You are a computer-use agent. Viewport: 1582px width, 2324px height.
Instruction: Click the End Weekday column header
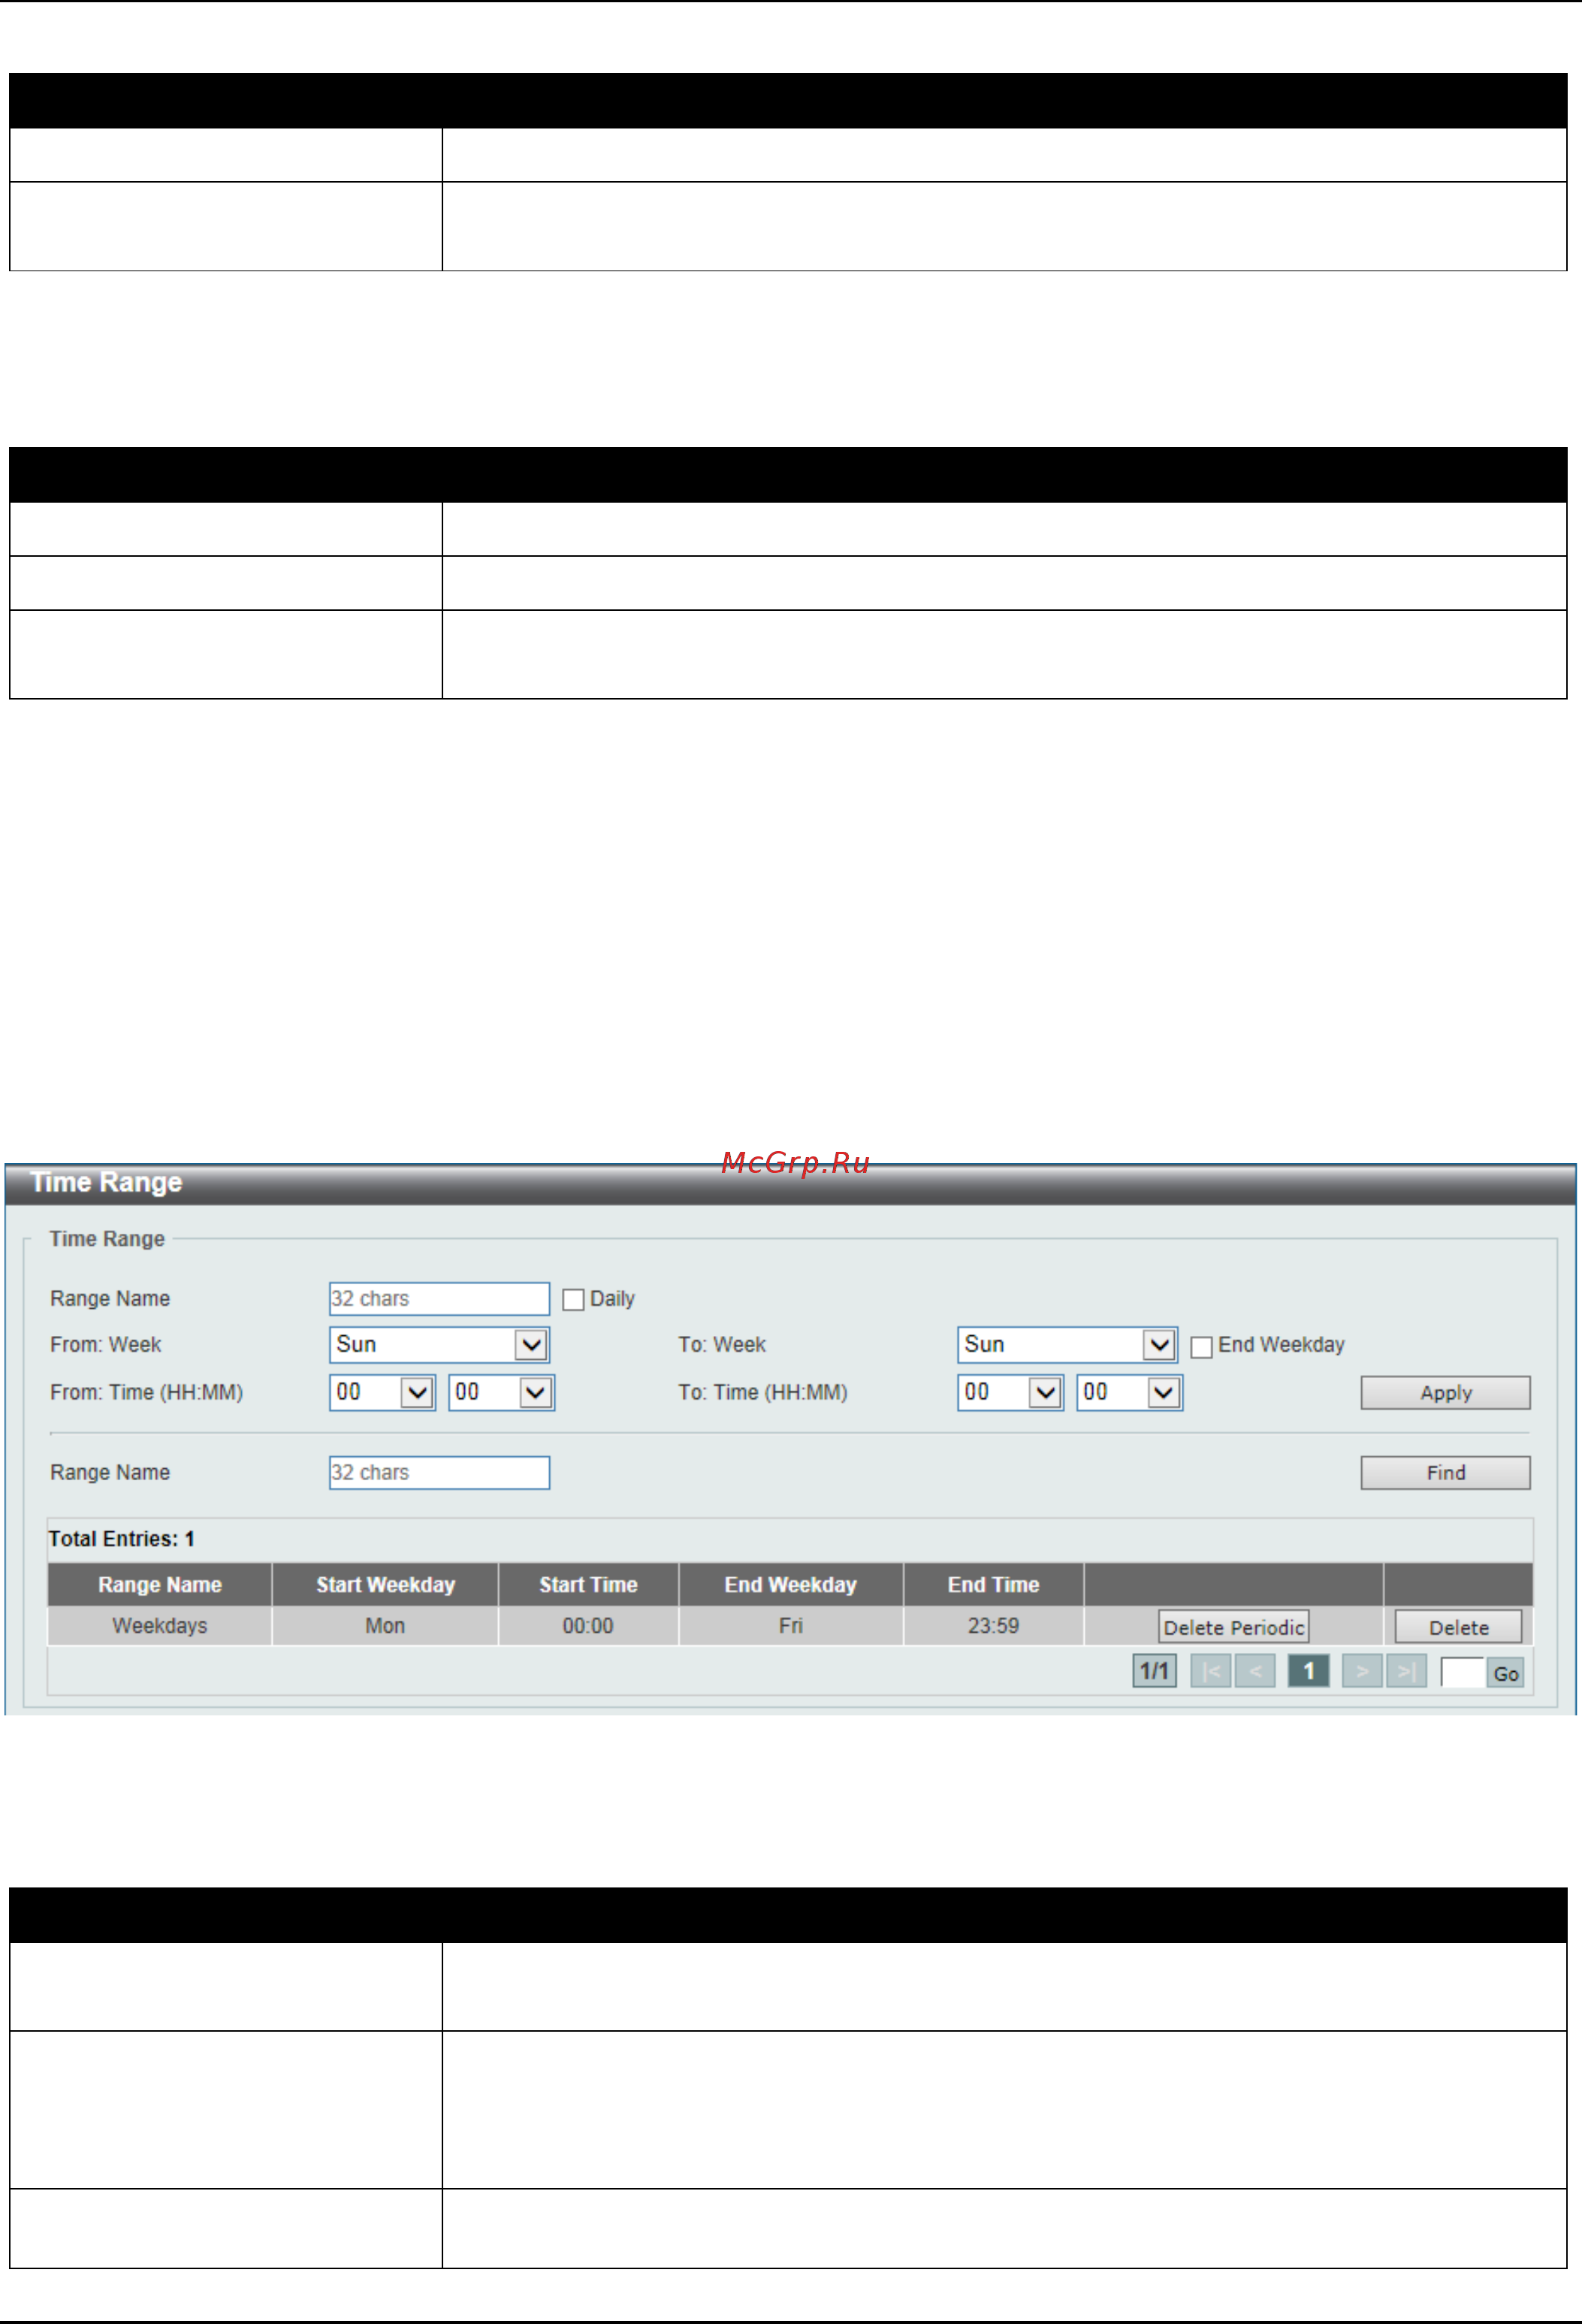coord(791,1585)
